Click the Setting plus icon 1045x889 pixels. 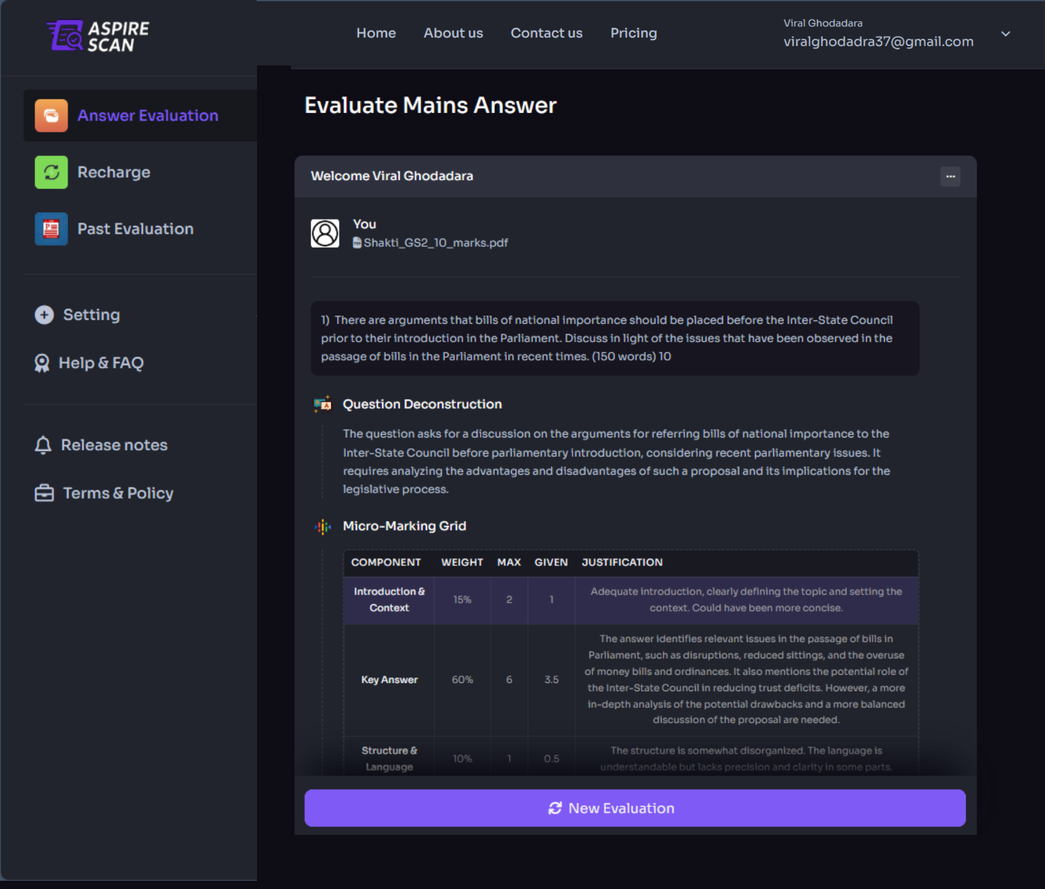point(44,315)
